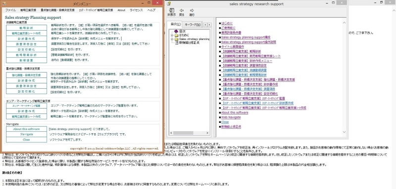Image resolution: width=396 pixels, height=189 pixels.
Task: Open the Web Navigate link
Action: pyautogui.click(x=231, y=117)
